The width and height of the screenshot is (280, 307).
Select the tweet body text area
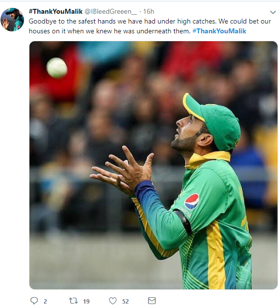pos(150,26)
